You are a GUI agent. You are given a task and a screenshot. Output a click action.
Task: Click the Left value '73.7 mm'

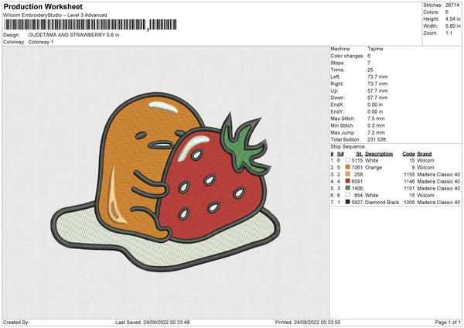click(377, 77)
